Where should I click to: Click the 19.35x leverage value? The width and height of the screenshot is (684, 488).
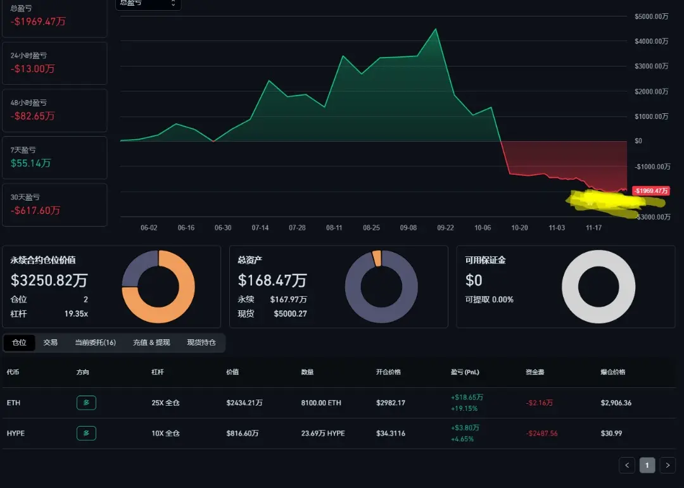(77, 313)
